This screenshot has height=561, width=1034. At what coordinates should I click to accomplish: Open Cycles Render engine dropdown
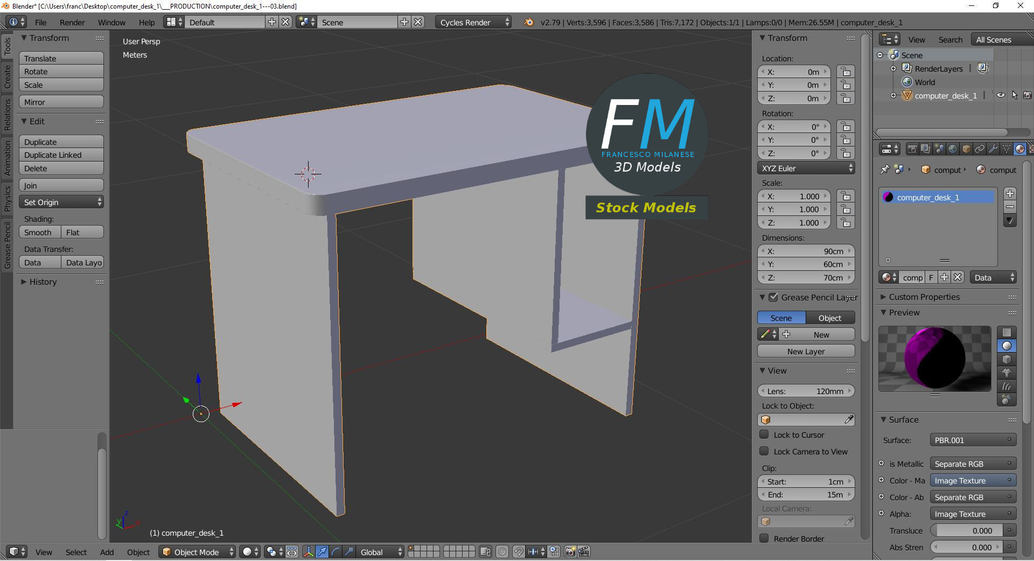(473, 22)
